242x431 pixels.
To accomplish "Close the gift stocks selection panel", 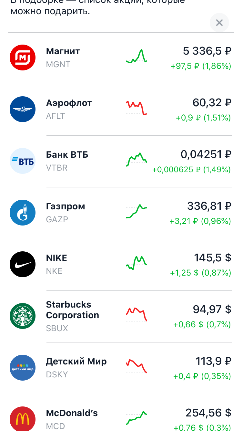I will coord(219,23).
